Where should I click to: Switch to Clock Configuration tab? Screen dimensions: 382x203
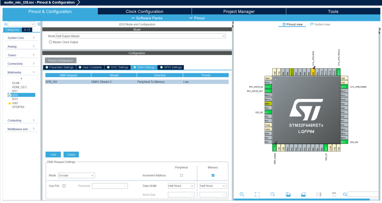coord(145,11)
